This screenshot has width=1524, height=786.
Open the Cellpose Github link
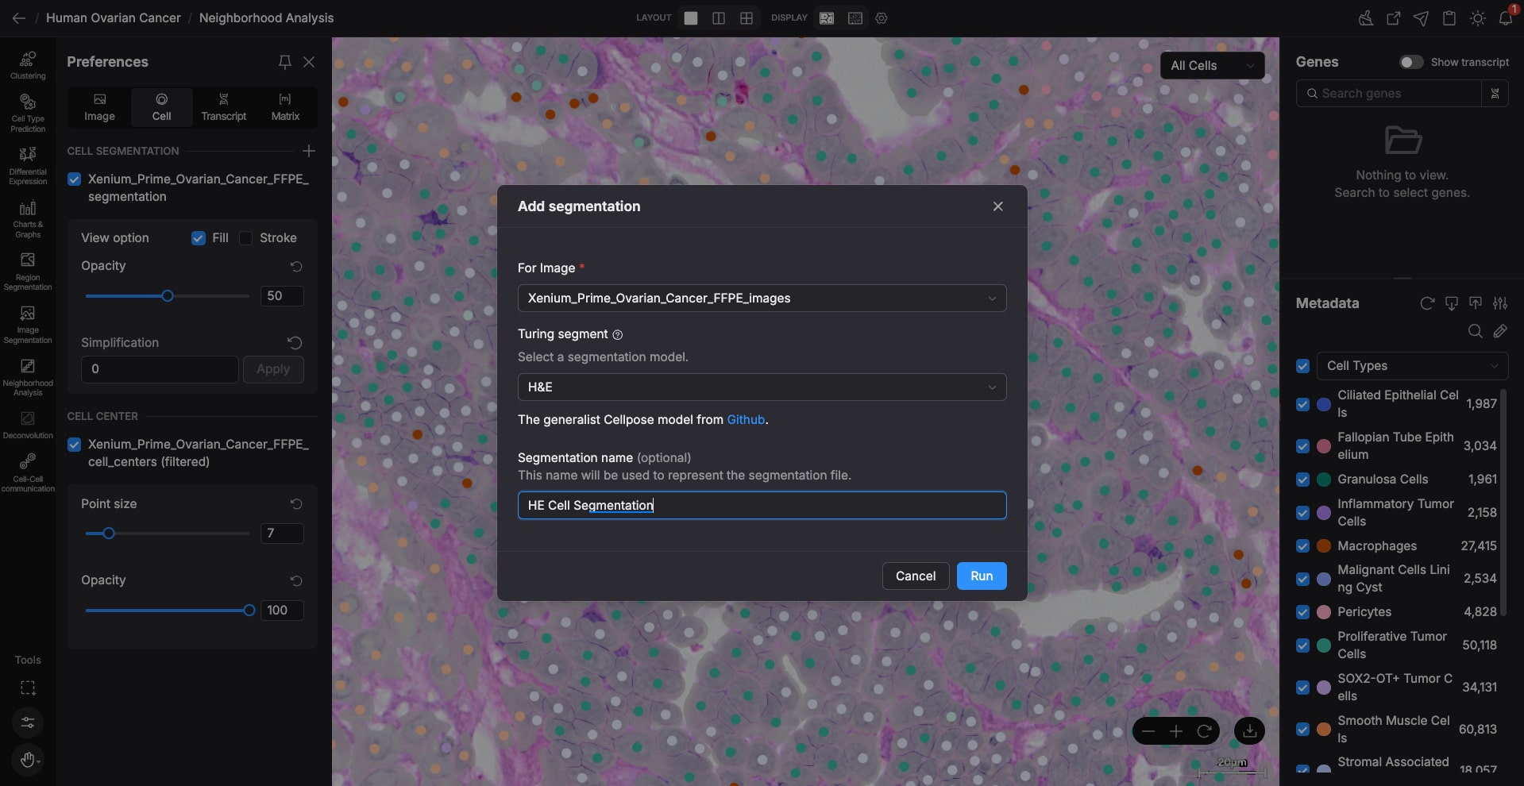pos(746,420)
